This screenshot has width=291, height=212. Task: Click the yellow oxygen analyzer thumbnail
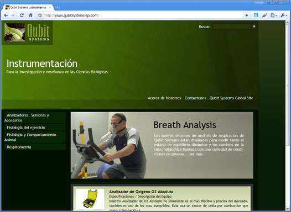point(90,199)
